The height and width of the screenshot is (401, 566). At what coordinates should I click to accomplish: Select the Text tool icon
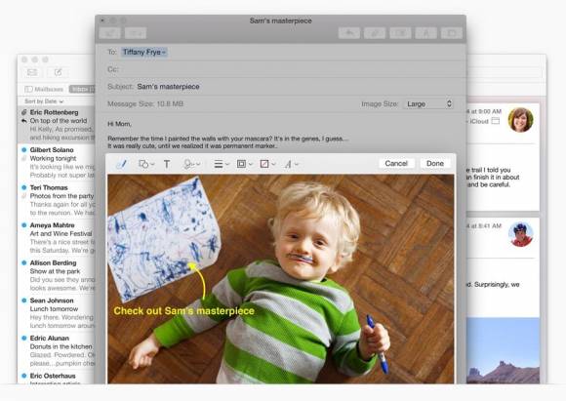click(x=167, y=164)
